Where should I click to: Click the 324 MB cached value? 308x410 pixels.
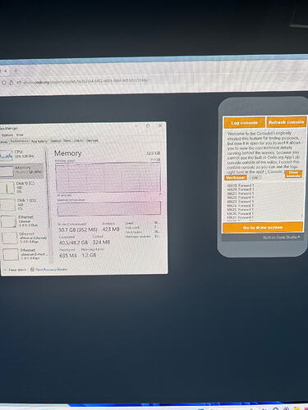(x=101, y=242)
